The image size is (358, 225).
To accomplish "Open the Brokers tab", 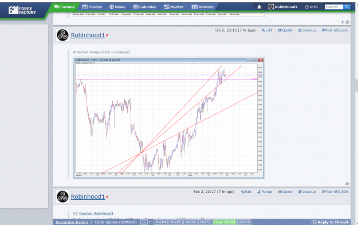I will tap(203, 7).
